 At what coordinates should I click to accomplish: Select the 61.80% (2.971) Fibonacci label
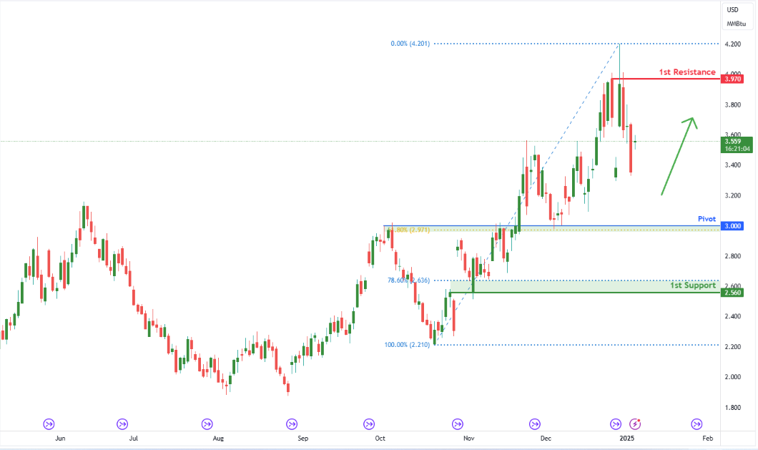click(x=408, y=230)
